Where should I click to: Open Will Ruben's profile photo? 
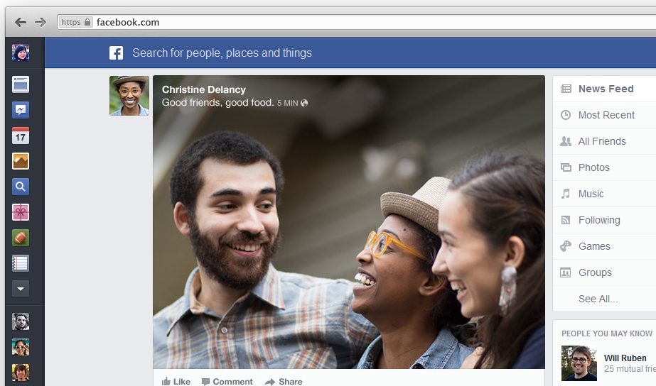pos(579,363)
